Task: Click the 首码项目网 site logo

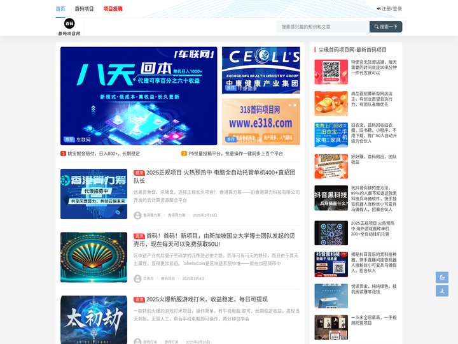Action: point(69,27)
